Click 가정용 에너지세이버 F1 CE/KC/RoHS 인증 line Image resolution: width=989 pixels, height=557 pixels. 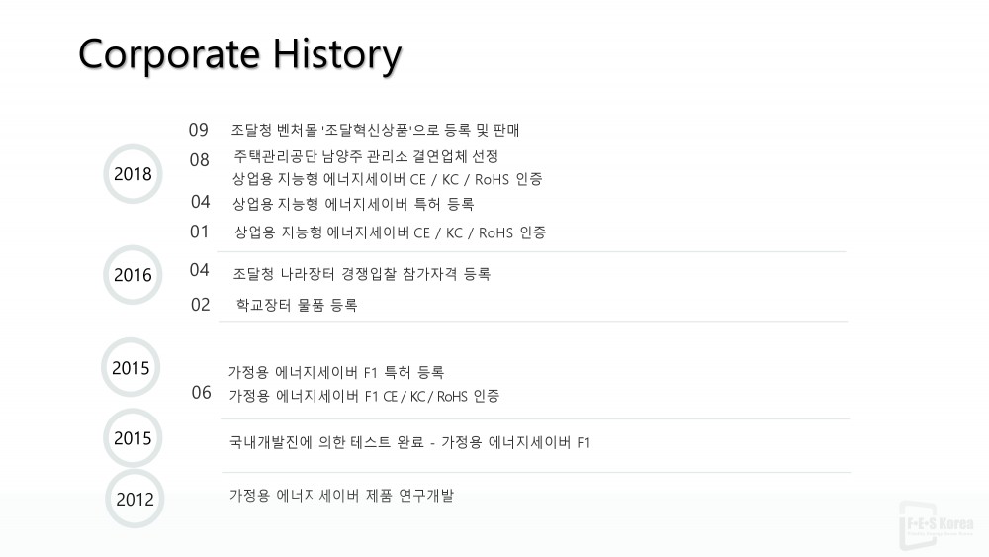364,396
